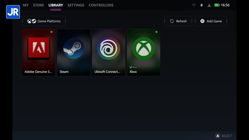Click the battery indicator icon
The image size is (249, 140).
point(217,5)
